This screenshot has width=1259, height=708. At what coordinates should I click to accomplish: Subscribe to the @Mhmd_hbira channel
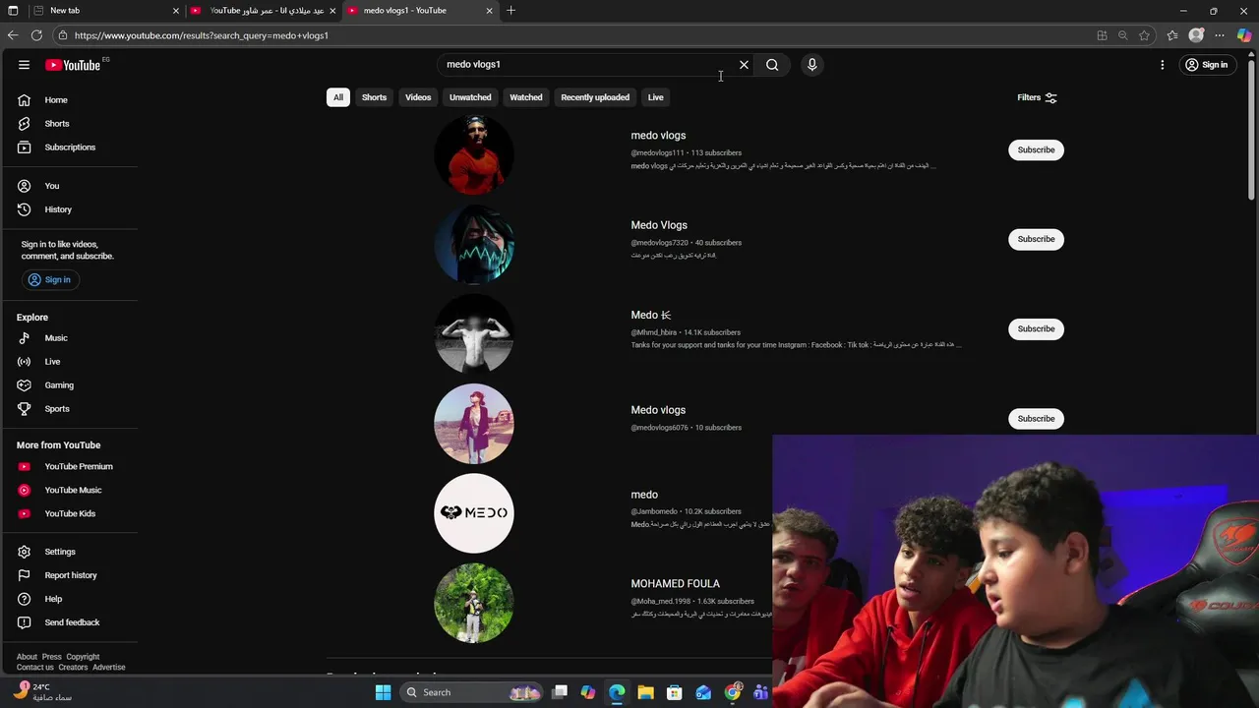point(1036,328)
